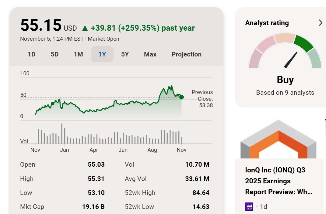Open the Analyst rating heading
The width and height of the screenshot is (326, 214).
(x=267, y=23)
